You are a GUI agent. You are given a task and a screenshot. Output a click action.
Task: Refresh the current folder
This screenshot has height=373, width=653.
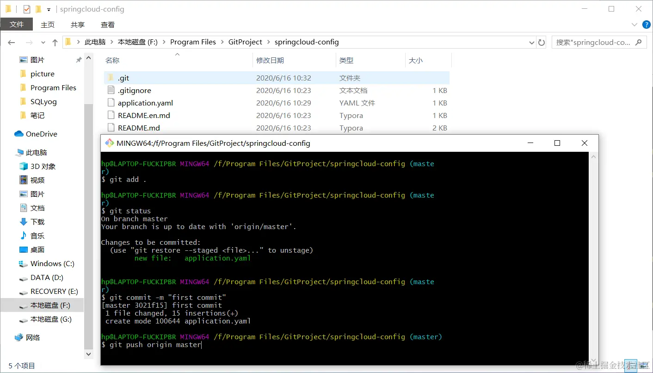pyautogui.click(x=542, y=42)
